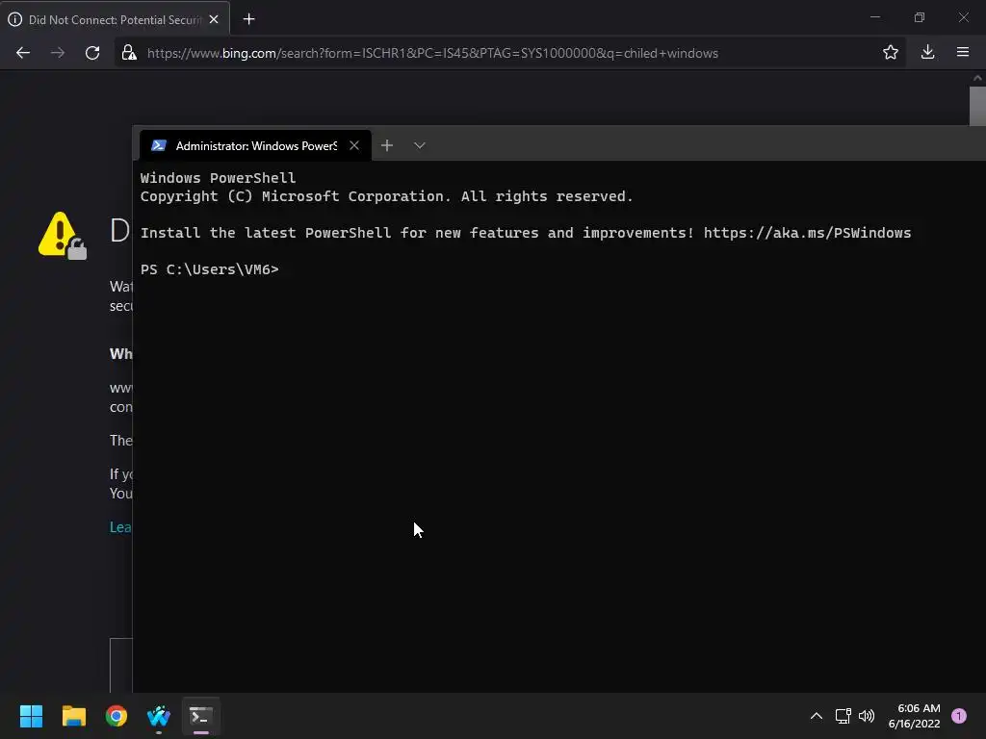Open the volume speaker tray icon
The image size is (986, 739).
pyautogui.click(x=867, y=716)
